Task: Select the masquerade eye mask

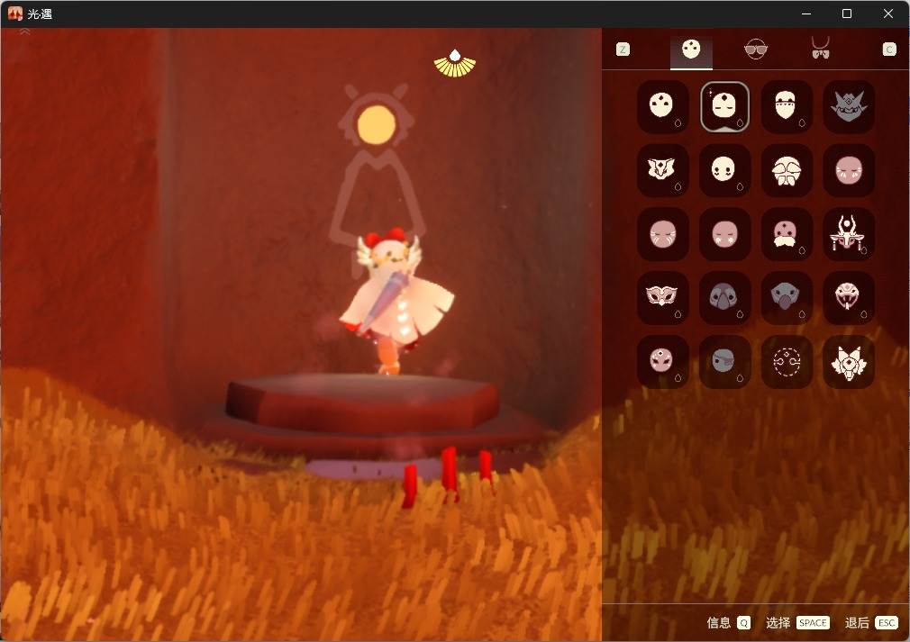Action: click(663, 297)
